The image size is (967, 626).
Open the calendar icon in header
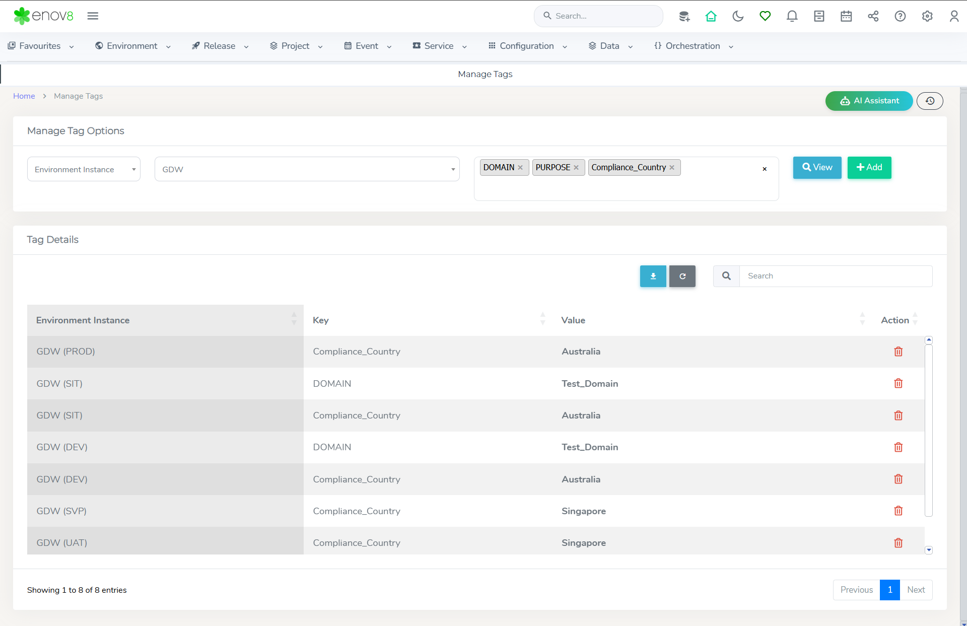846,16
